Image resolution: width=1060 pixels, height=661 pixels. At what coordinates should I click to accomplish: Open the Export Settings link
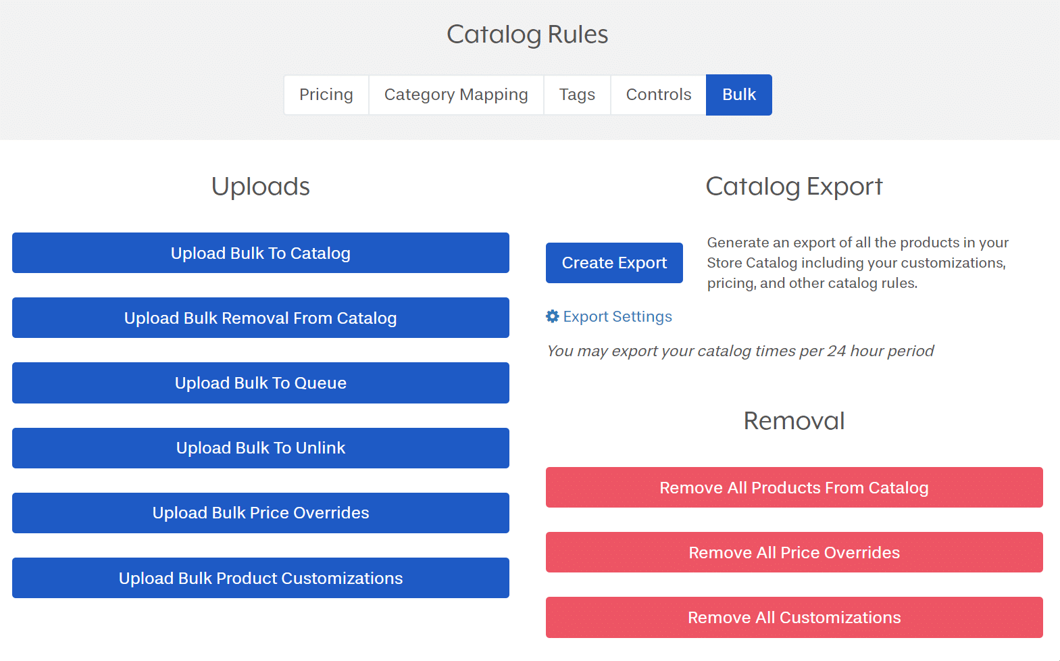[x=617, y=316]
